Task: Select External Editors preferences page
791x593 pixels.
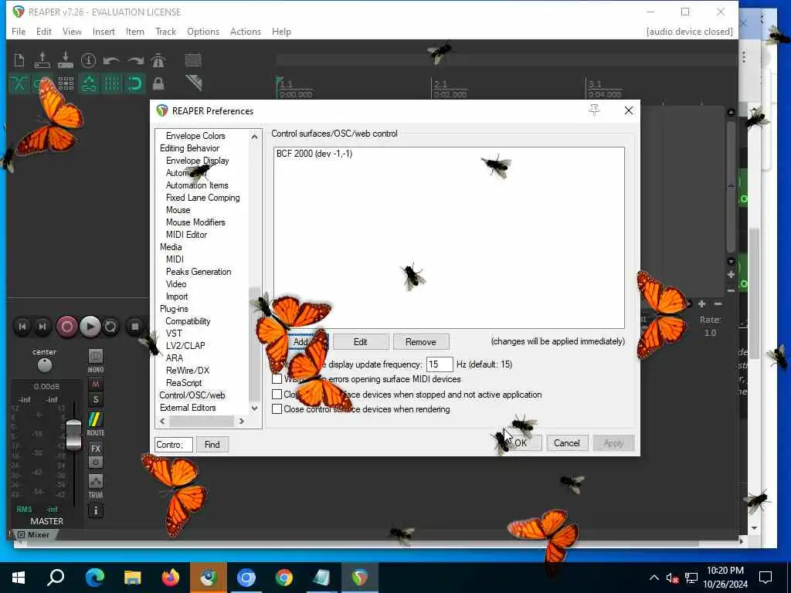Action: coord(188,408)
